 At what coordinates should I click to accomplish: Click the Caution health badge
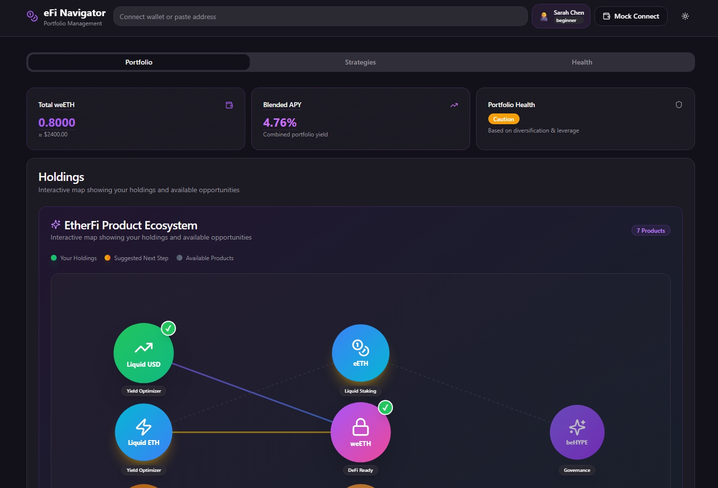point(503,119)
